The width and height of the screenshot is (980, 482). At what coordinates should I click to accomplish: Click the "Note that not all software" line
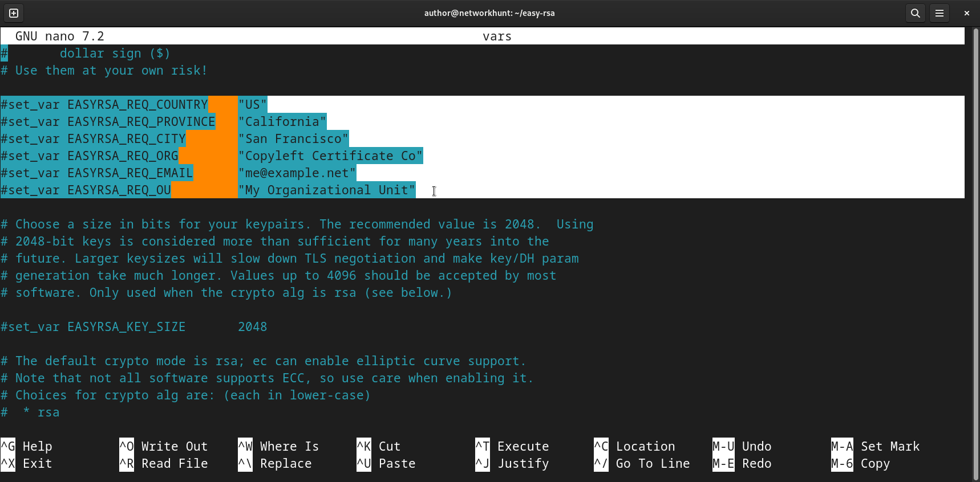coord(267,378)
